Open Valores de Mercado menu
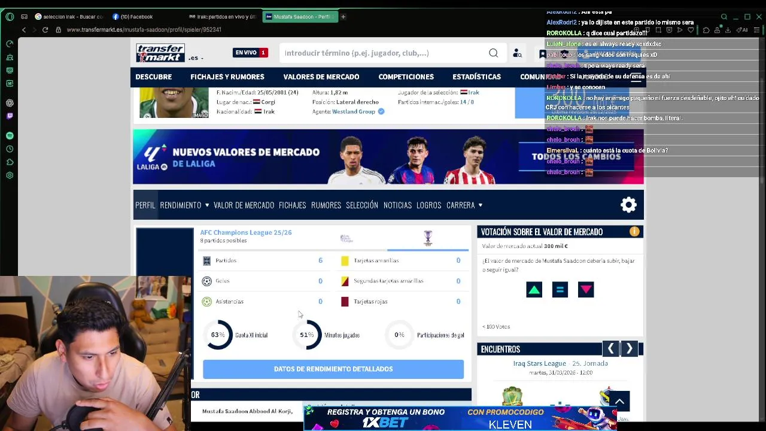This screenshot has height=431, width=766. (x=321, y=77)
